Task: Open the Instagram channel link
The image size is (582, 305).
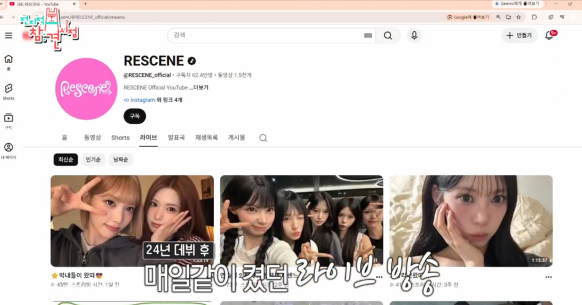Action: point(143,100)
